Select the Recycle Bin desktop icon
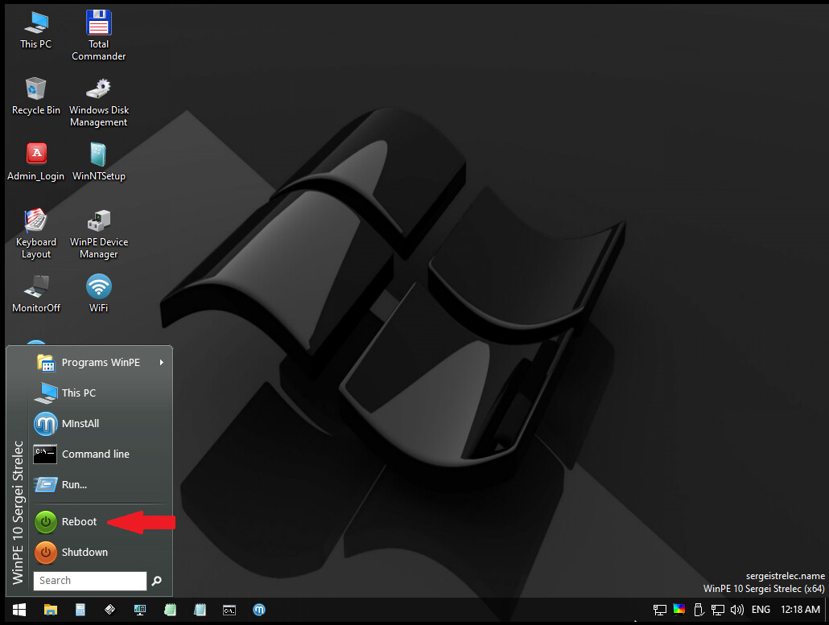Screen dimensions: 829x625 [x=36, y=97]
